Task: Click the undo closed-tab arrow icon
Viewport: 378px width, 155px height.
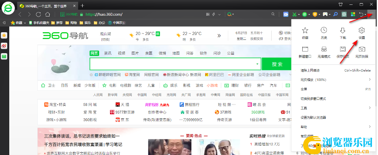Action: [361, 14]
